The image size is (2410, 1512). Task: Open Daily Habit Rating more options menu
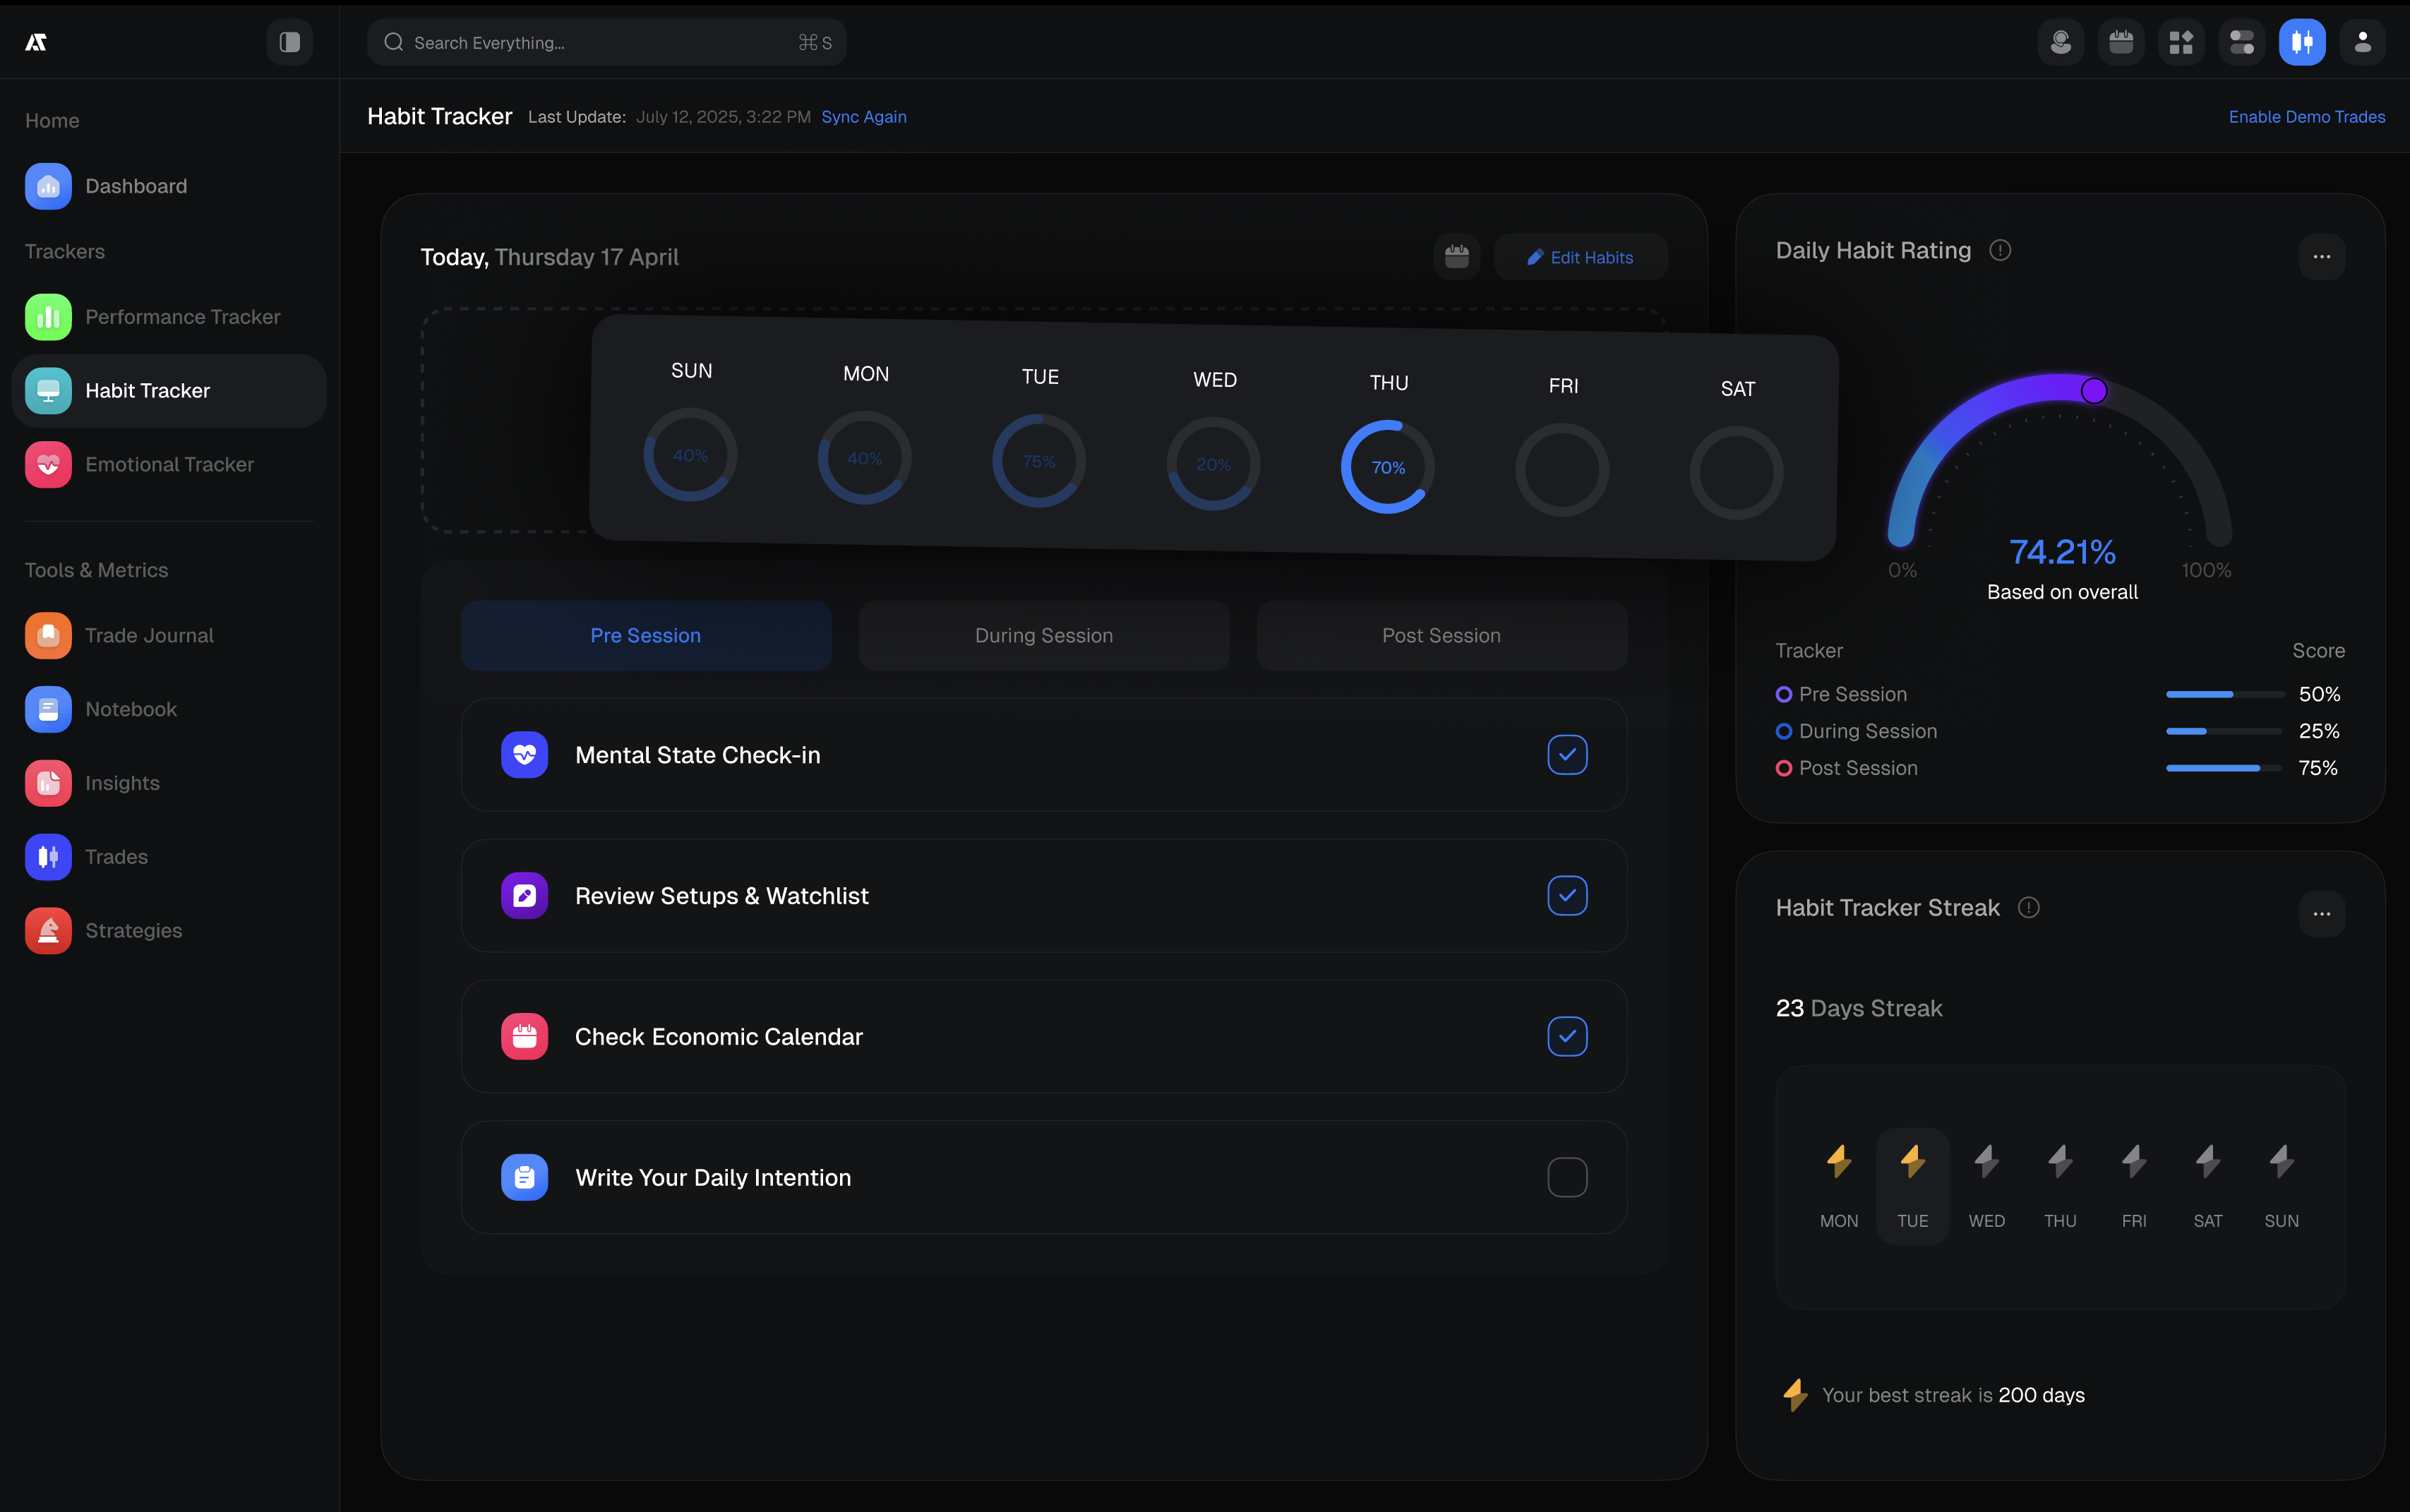[x=2321, y=257]
